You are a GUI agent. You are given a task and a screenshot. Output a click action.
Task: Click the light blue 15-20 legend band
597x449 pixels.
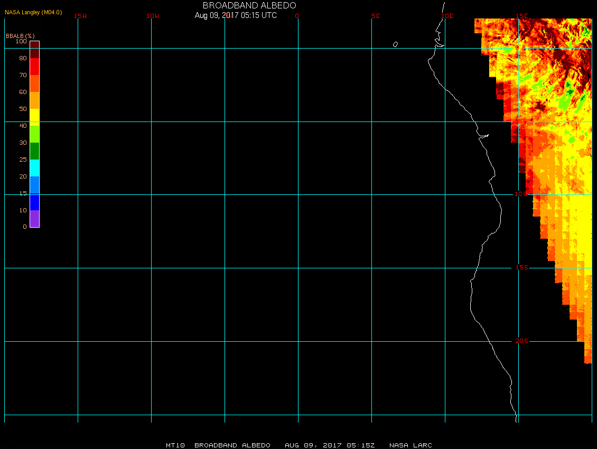click(x=35, y=185)
